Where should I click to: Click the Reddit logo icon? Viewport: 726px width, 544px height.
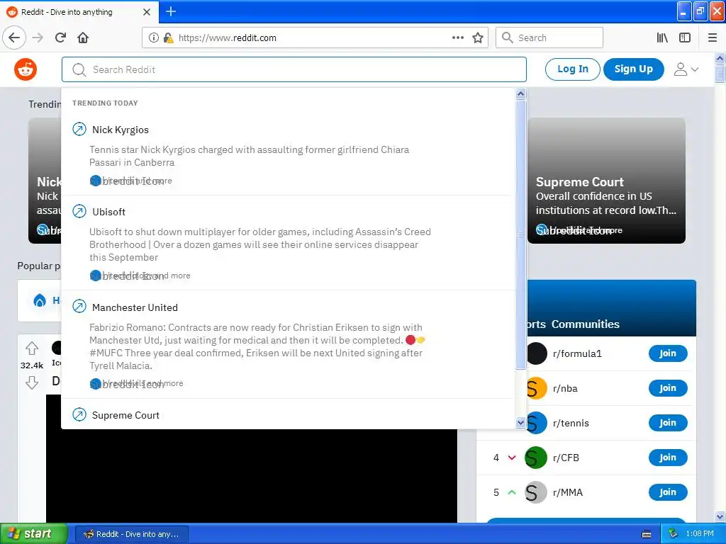26,69
